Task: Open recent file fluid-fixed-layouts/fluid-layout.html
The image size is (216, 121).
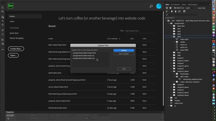Action: (62, 94)
